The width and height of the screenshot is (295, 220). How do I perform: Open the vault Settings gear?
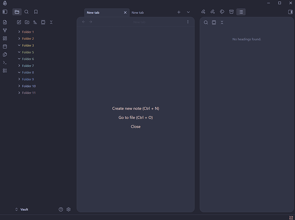(x=69, y=209)
